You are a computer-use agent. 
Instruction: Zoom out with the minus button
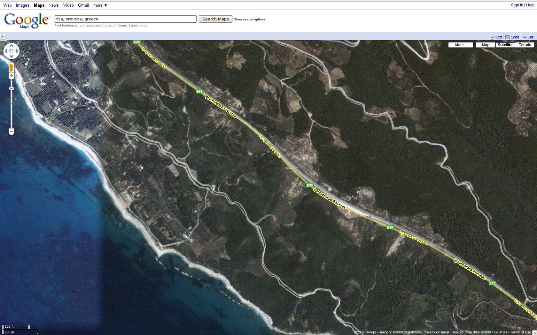point(12,131)
